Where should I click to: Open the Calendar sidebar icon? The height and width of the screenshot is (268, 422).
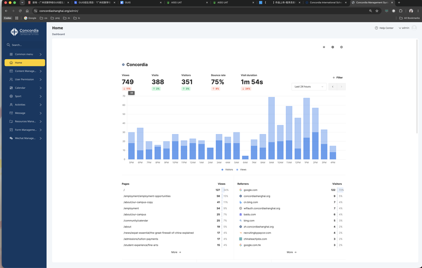point(11,88)
